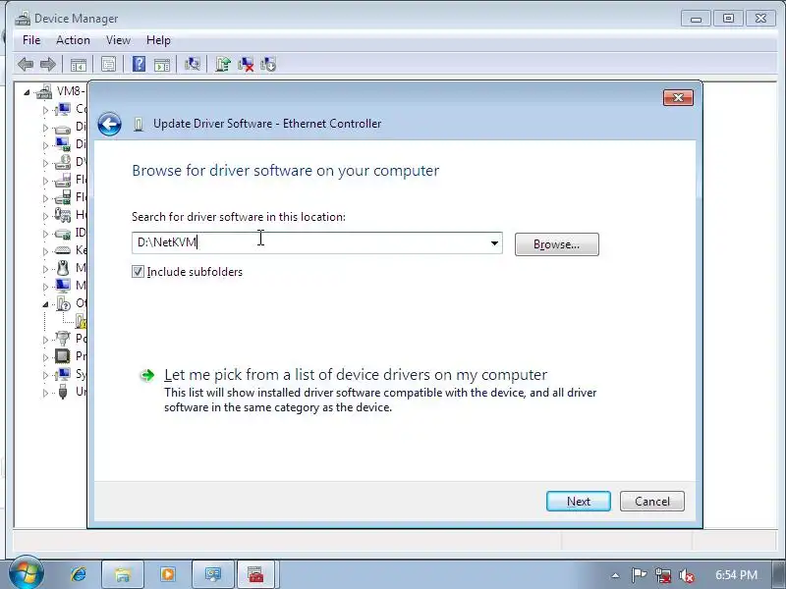Click the Disable device toolbar icon

pos(268,64)
